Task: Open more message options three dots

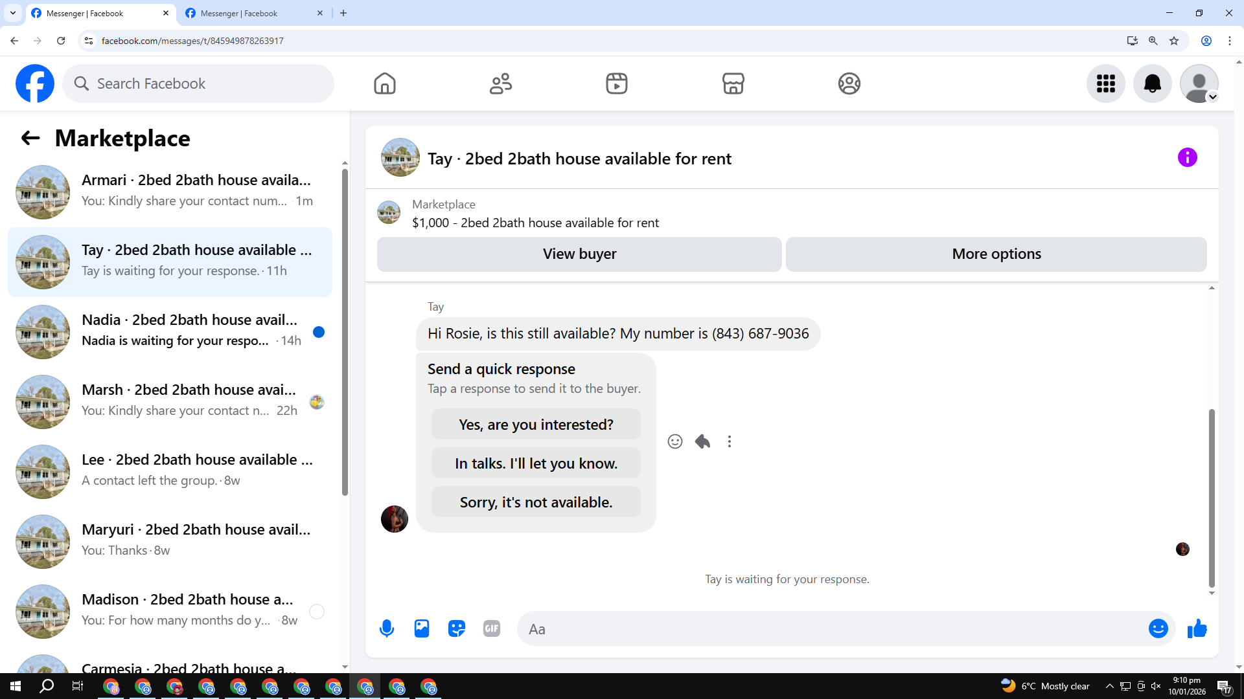Action: (730, 441)
